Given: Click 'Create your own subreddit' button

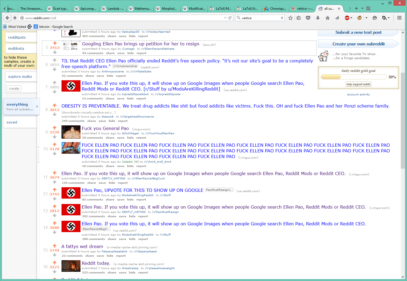Looking at the screenshot, I should point(358,44).
